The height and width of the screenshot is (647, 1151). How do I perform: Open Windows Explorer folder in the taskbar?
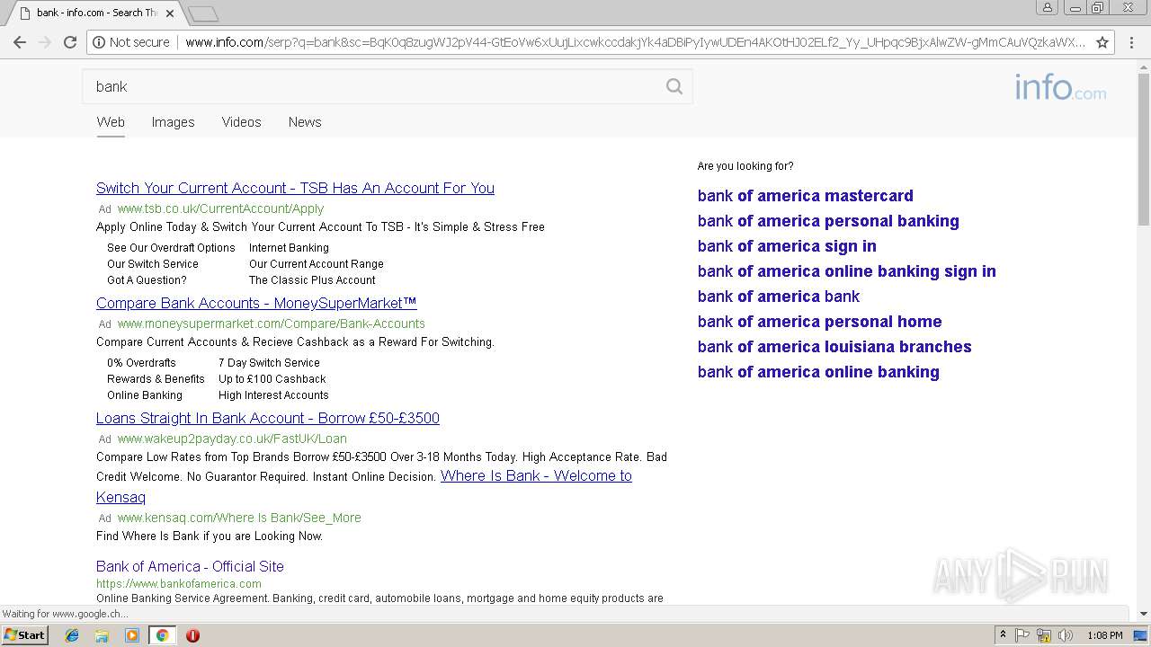point(102,635)
